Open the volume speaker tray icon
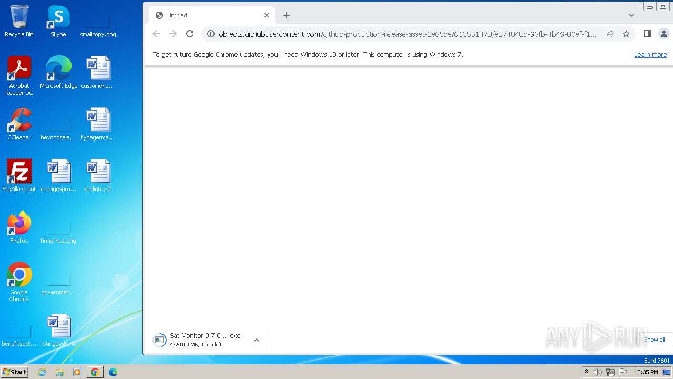The height and width of the screenshot is (379, 673). click(598, 372)
